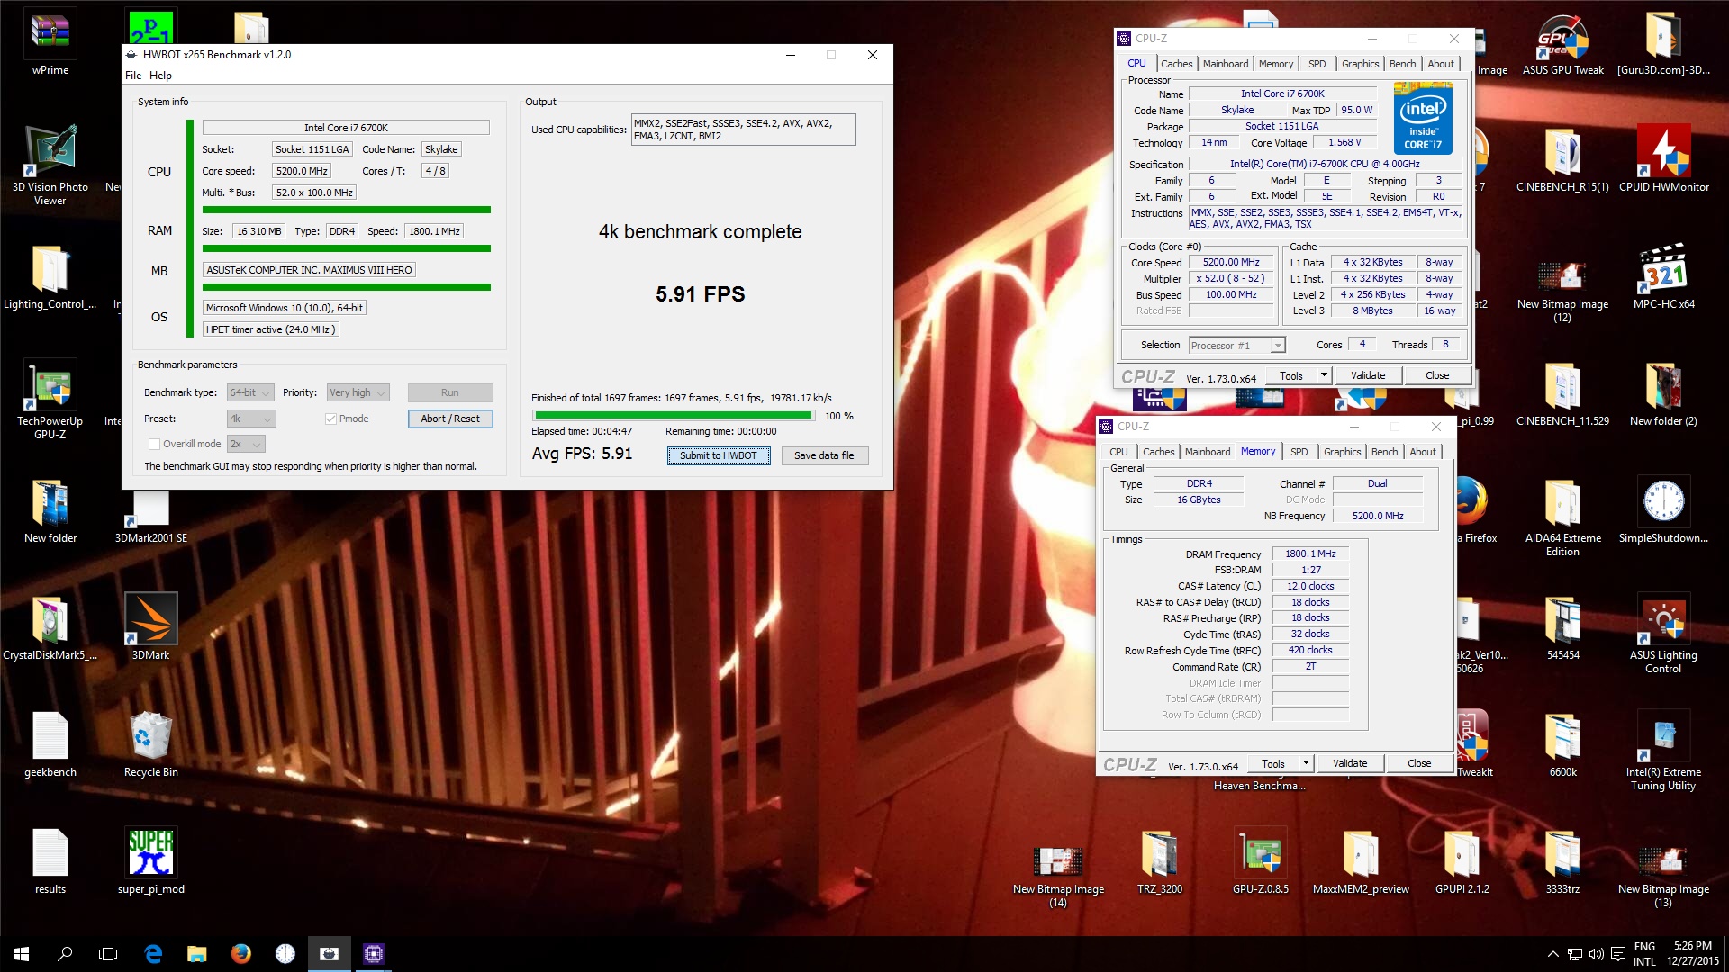Click Validate in upper CPU-Z window
Screen dimensions: 1729x972
[1368, 375]
